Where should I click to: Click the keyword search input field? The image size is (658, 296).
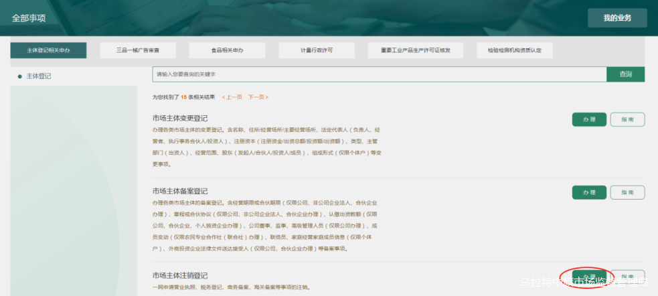[379, 74]
